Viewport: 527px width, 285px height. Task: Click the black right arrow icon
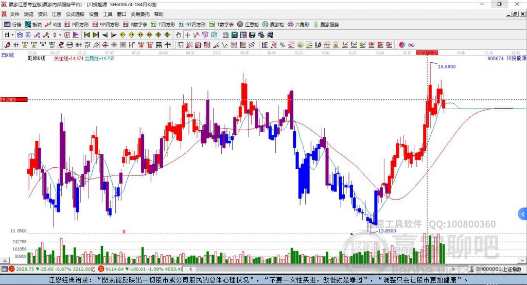pos(114,35)
